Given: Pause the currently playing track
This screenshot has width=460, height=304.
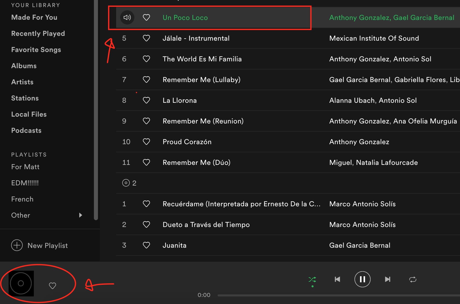Looking at the screenshot, I should coord(363,279).
